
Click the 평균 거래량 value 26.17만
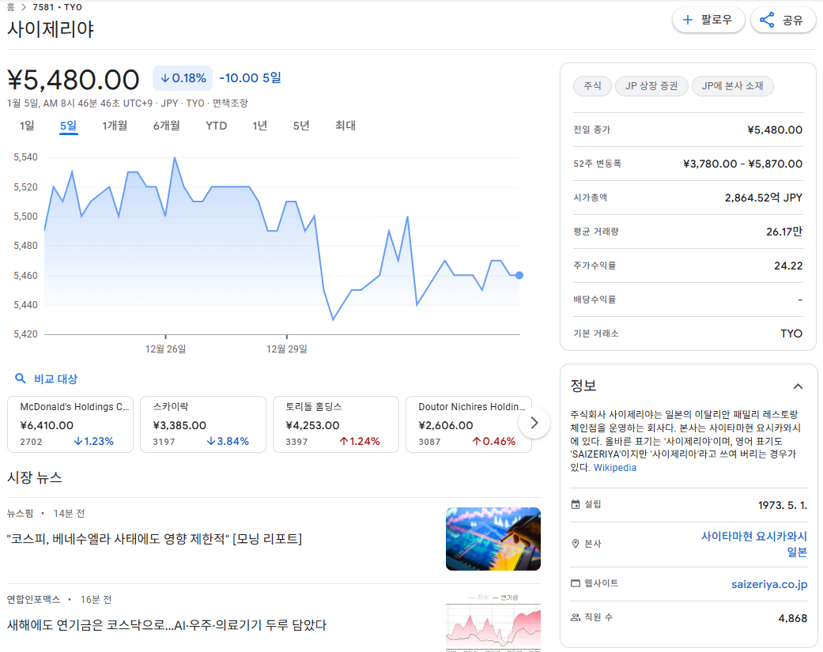(784, 232)
